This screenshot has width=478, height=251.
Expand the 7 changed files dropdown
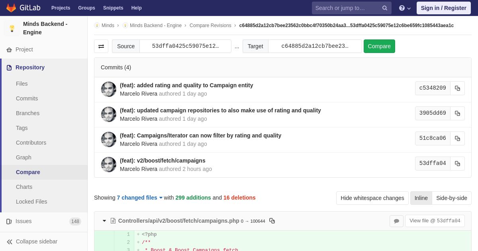pyautogui.click(x=140, y=198)
